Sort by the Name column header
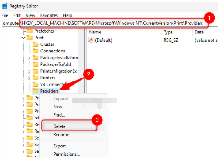This screenshot has width=221, height=157. 95,32
